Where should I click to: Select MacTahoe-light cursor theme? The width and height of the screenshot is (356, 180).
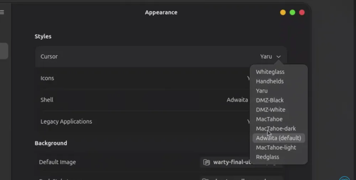click(276, 148)
